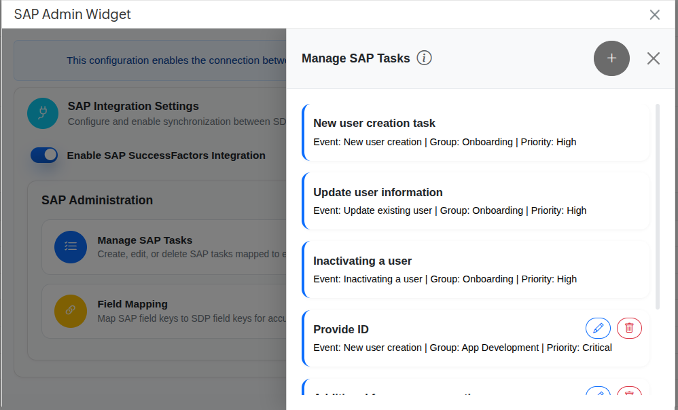Image resolution: width=678 pixels, height=410 pixels.
Task: Click the task list scrollbar
Action: point(658,204)
